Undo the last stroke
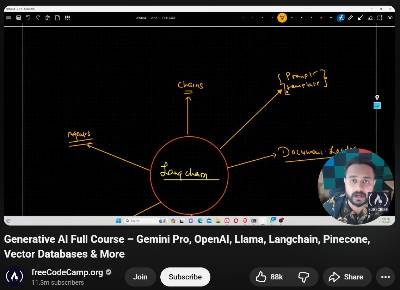Image resolution: width=400 pixels, height=290 pixels. (x=28, y=18)
